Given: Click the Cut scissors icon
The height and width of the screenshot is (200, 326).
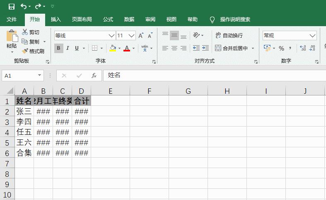Looking at the screenshot, I should click(x=25, y=32).
